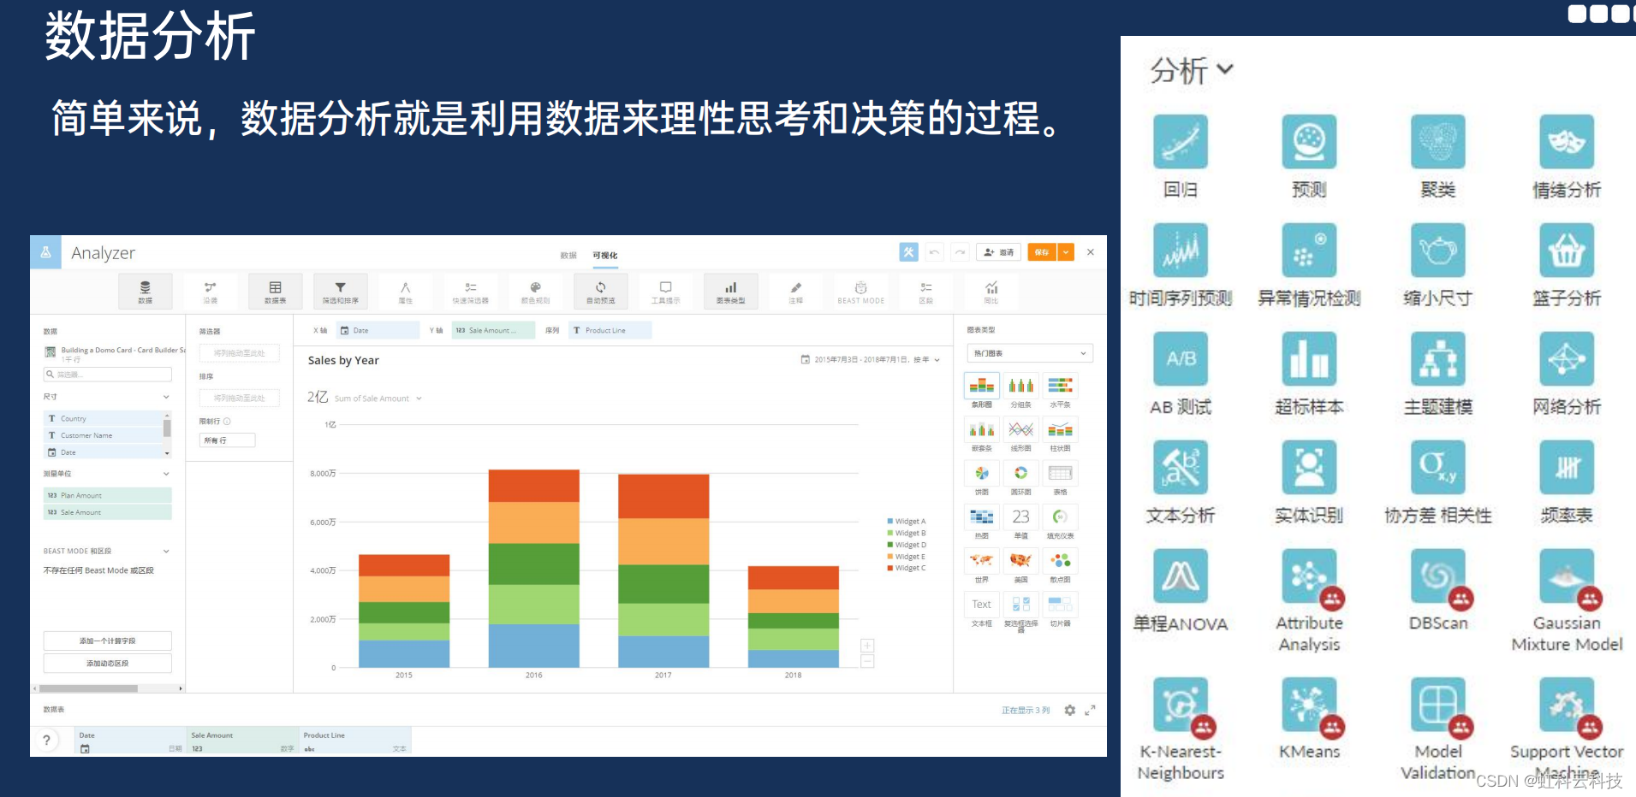Switch to the 可视化 tab
The image size is (1636, 797).
605,256
